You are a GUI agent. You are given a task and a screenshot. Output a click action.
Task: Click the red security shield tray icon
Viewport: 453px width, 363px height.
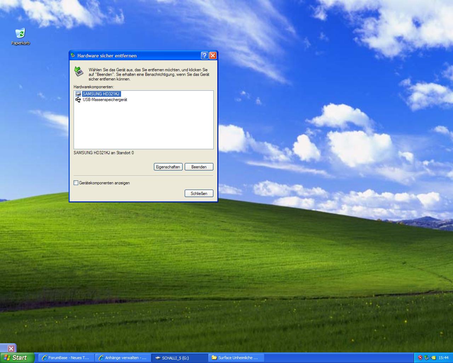(x=420, y=358)
